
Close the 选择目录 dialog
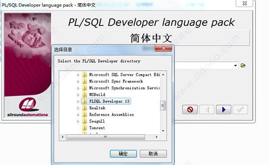point(163,48)
